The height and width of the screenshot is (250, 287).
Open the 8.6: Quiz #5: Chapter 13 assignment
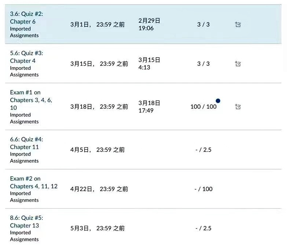point(26,222)
